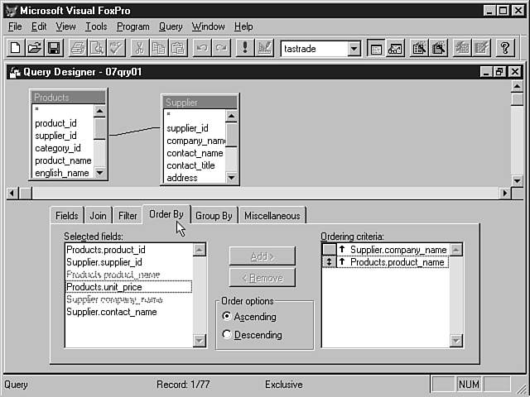Open the Query menu
This screenshot has height=397, width=530.
tap(171, 26)
